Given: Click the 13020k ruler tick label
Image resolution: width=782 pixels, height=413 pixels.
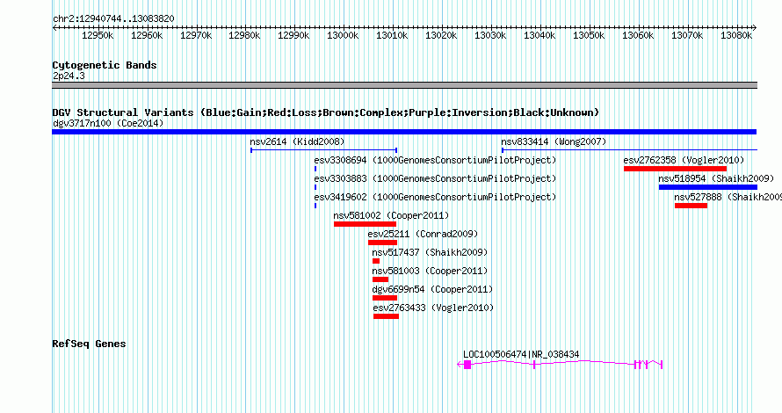Looking at the screenshot, I should tap(441, 35).
